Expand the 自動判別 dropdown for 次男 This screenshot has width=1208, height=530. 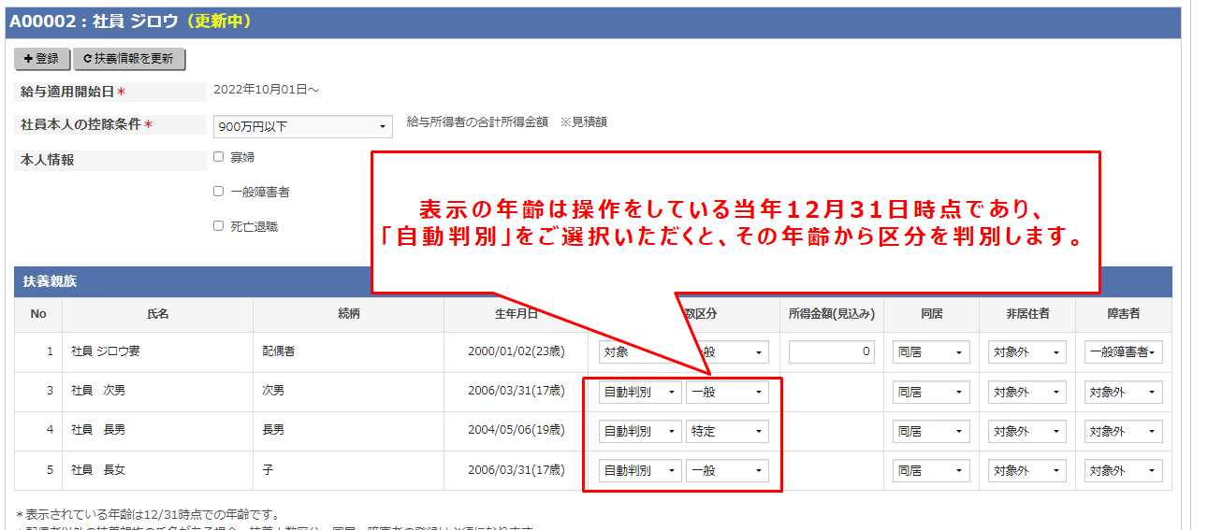pyautogui.click(x=640, y=393)
